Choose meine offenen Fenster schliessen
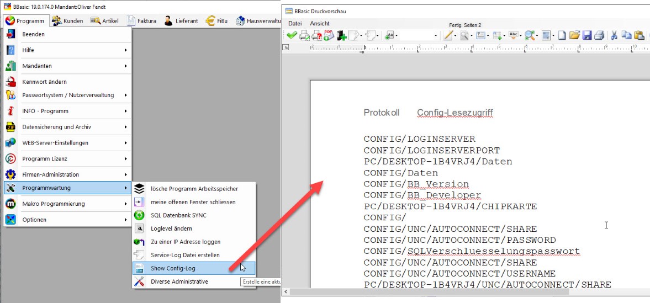 pos(194,203)
